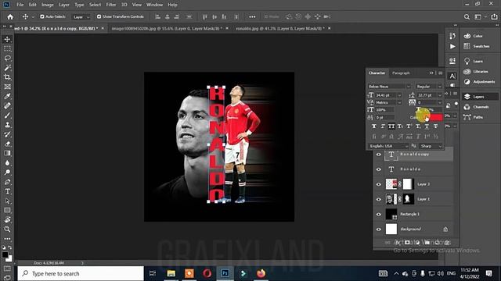Click the foreground color swatch in toolbar
The width and height of the screenshot is (501, 281).
[x=5, y=254]
